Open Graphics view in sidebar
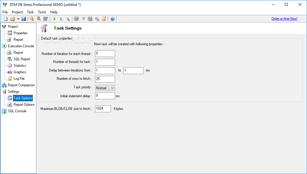The height and width of the screenshot is (174, 307). pyautogui.click(x=20, y=72)
